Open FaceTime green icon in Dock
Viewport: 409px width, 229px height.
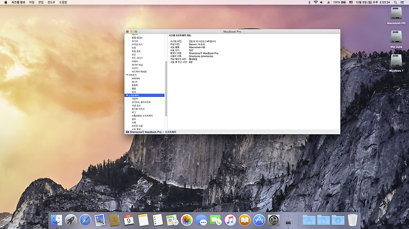216,220
